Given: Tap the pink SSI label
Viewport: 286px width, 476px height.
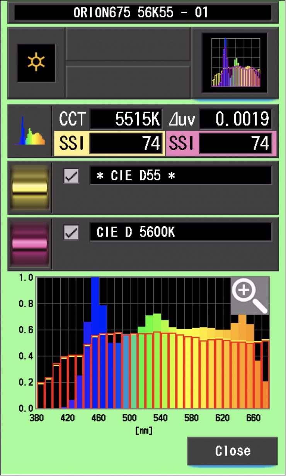Looking at the screenshot, I should tap(182, 144).
